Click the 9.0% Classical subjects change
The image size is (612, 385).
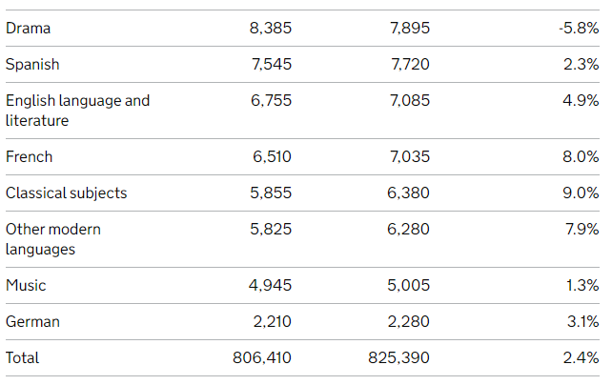(581, 193)
